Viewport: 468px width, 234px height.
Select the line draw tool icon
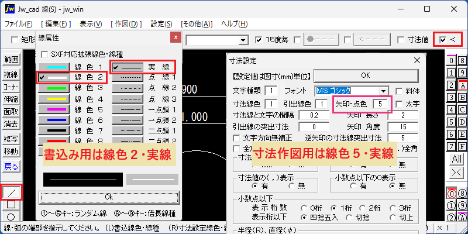(11, 193)
